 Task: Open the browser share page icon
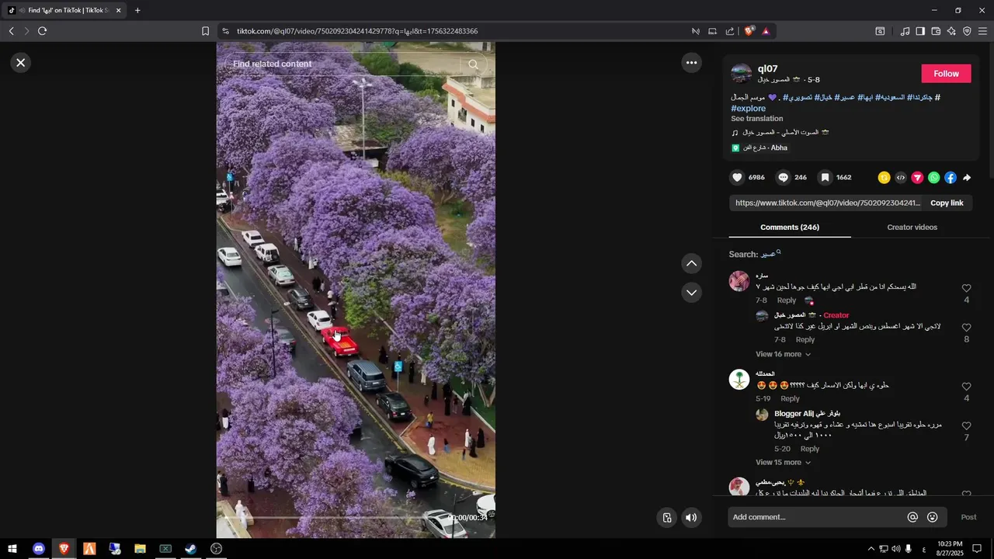729,31
